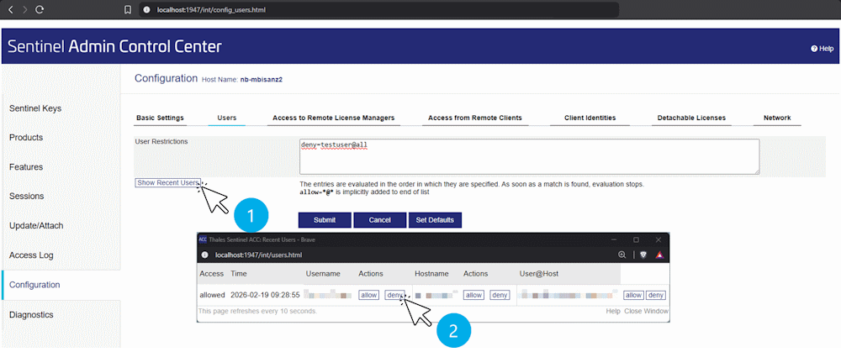
Task: Click the Brave rewards triangle icon
Action: pos(660,255)
